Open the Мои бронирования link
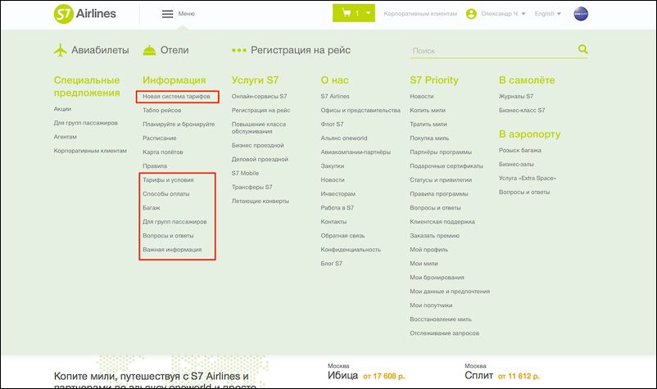This screenshot has height=389, width=657. click(x=437, y=277)
